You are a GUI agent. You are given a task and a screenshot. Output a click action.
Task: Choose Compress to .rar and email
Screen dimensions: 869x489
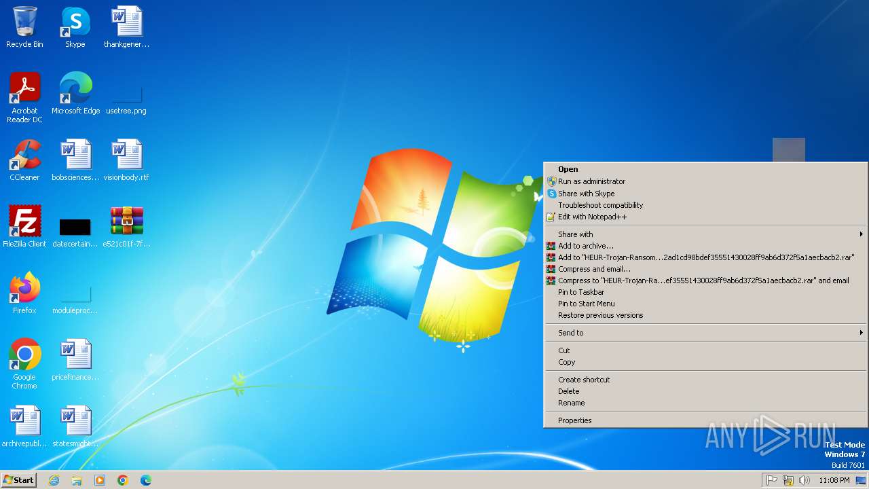coord(705,280)
